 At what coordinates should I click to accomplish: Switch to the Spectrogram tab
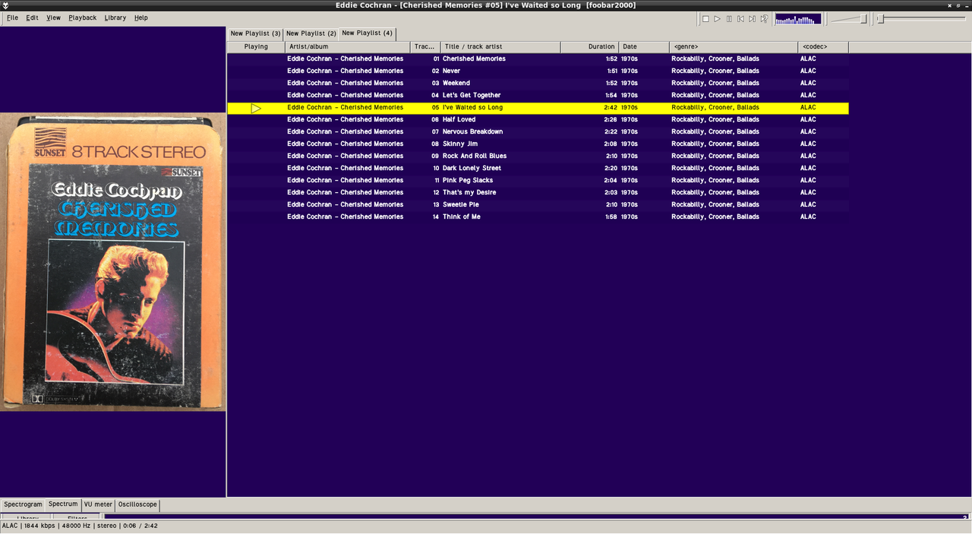(23, 504)
